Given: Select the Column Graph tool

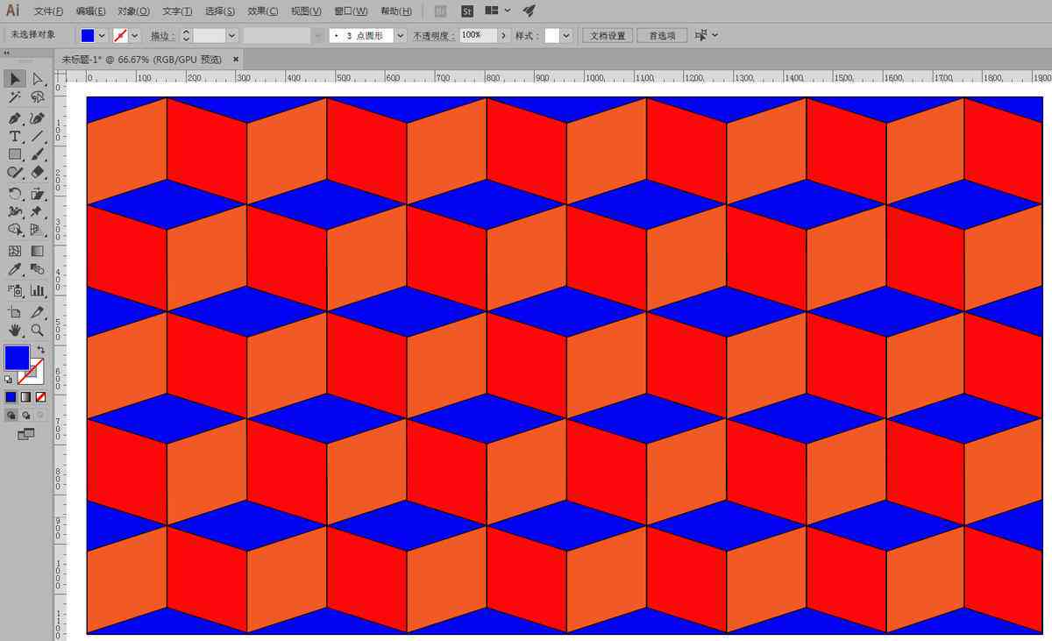Looking at the screenshot, I should coord(38,290).
